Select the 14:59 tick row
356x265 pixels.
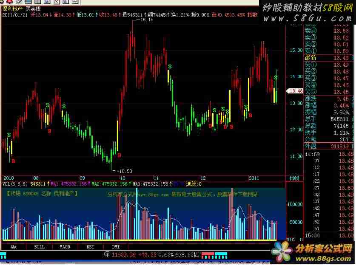click(x=329, y=155)
